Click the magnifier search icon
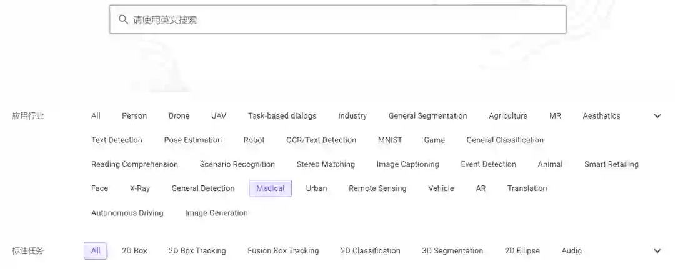Image resolution: width=675 pixels, height=269 pixels. 123,19
